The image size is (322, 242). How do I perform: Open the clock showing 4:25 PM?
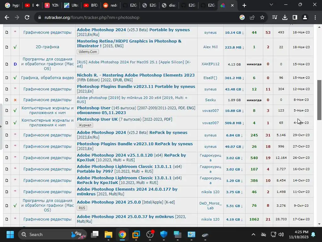pyautogui.click(x=299, y=234)
